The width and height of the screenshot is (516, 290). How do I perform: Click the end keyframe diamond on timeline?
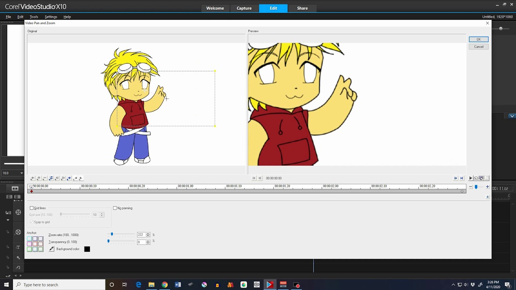462,191
